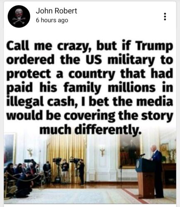Click 'much differently.' line of meme text

(x=91, y=129)
